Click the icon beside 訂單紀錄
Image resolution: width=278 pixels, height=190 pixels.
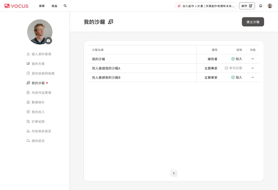tap(28, 121)
